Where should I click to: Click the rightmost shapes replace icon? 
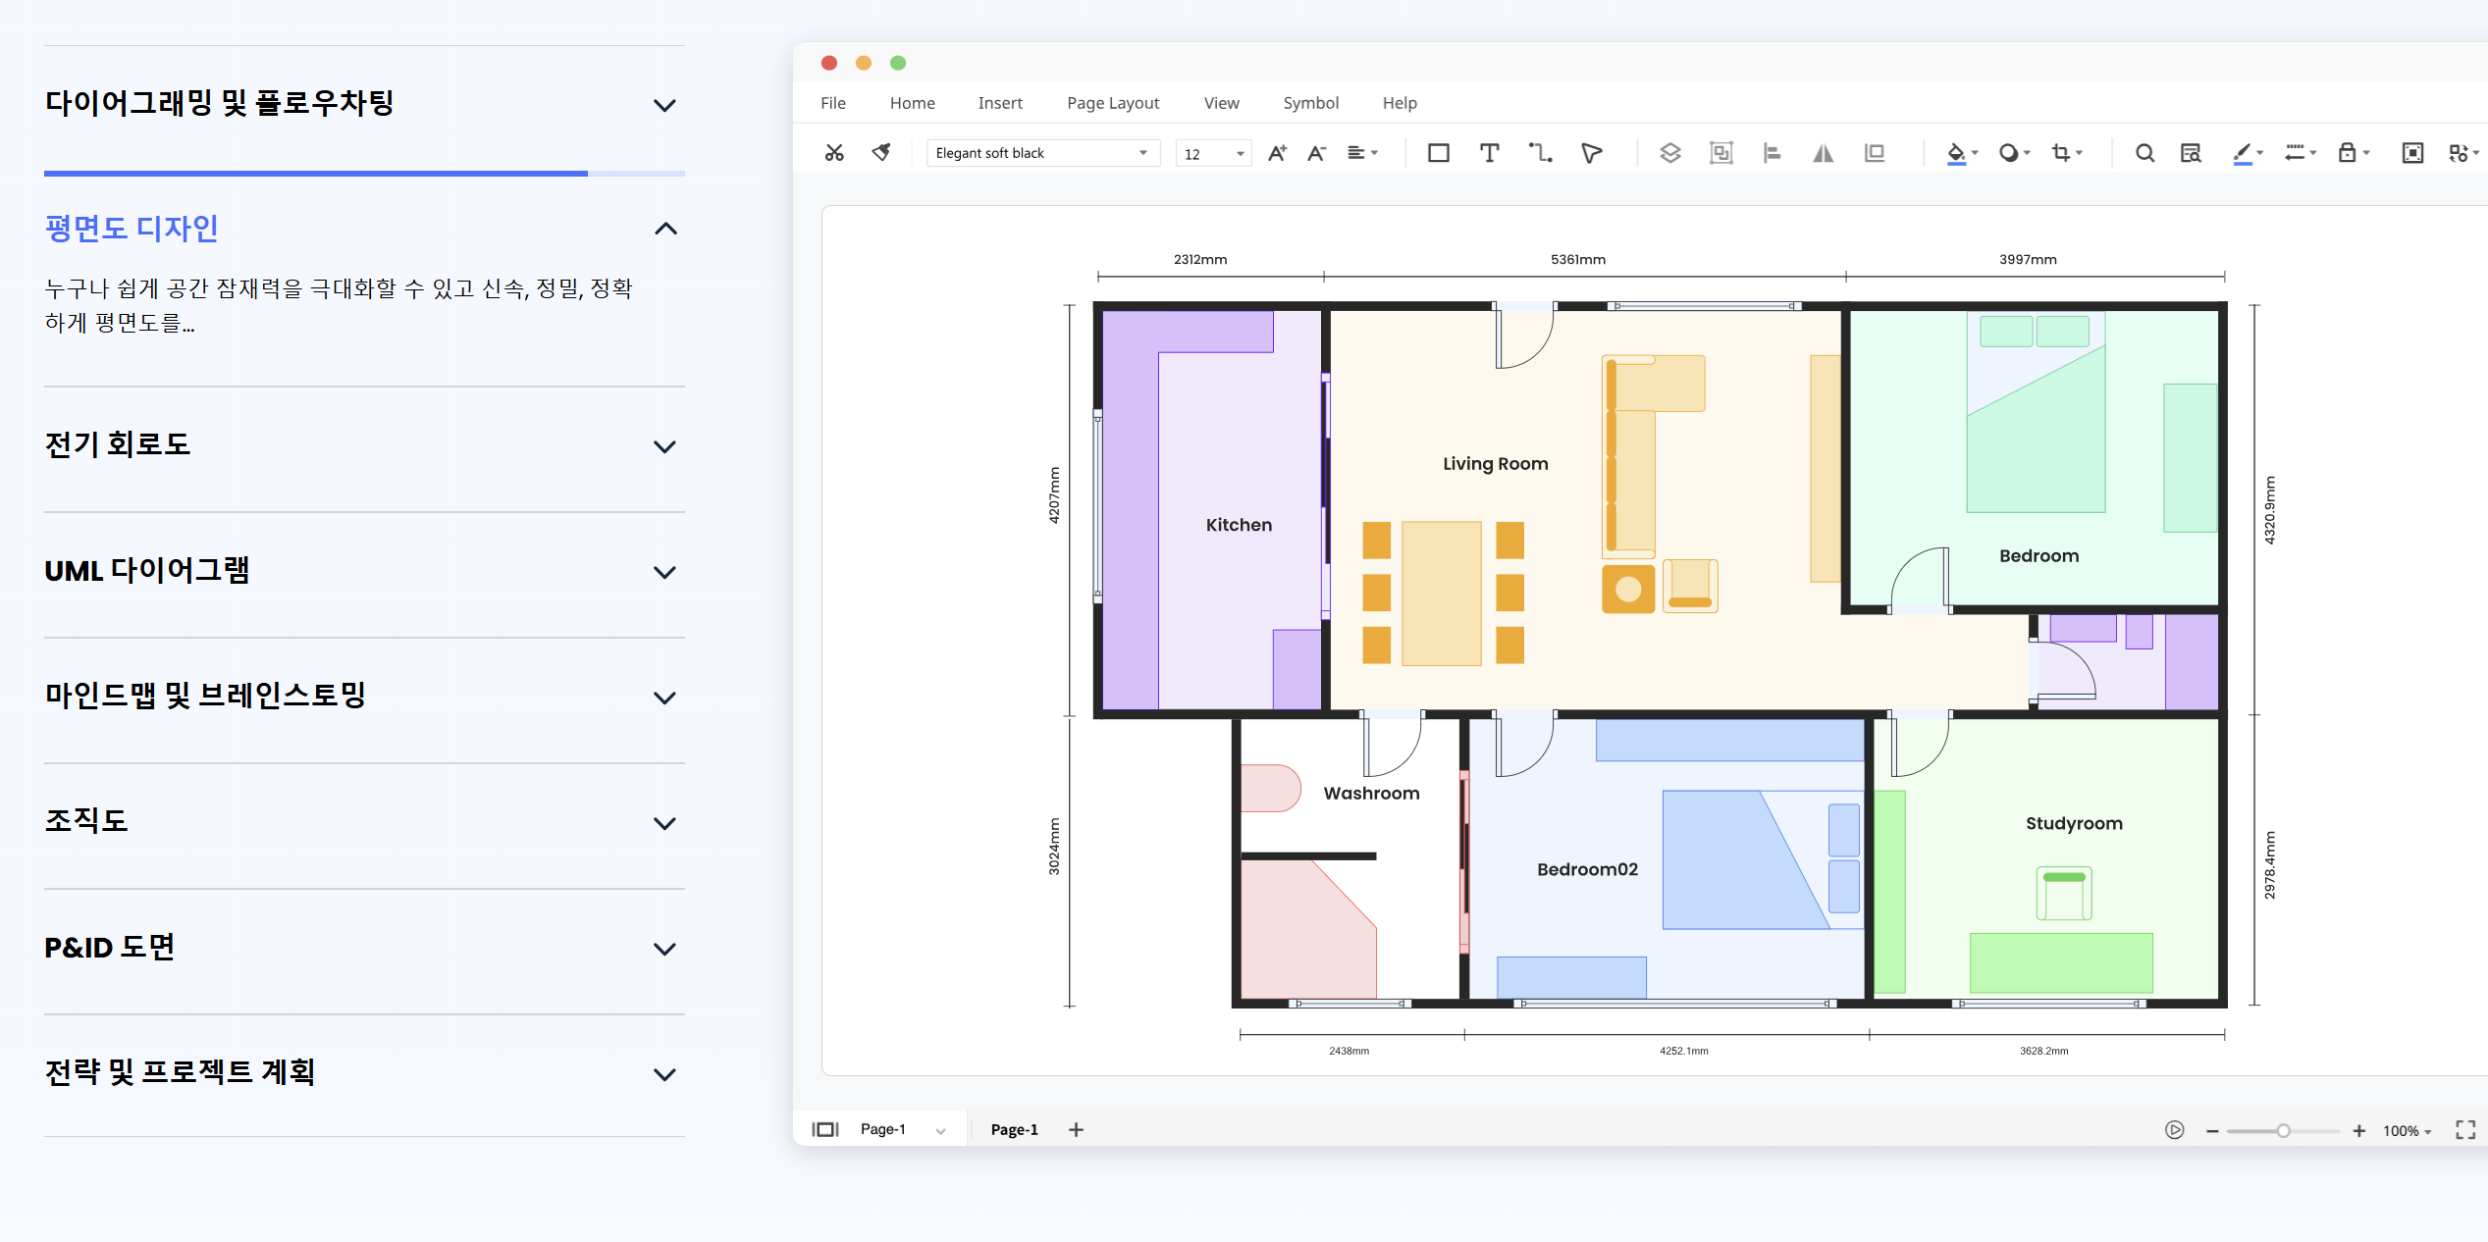(x=2463, y=153)
